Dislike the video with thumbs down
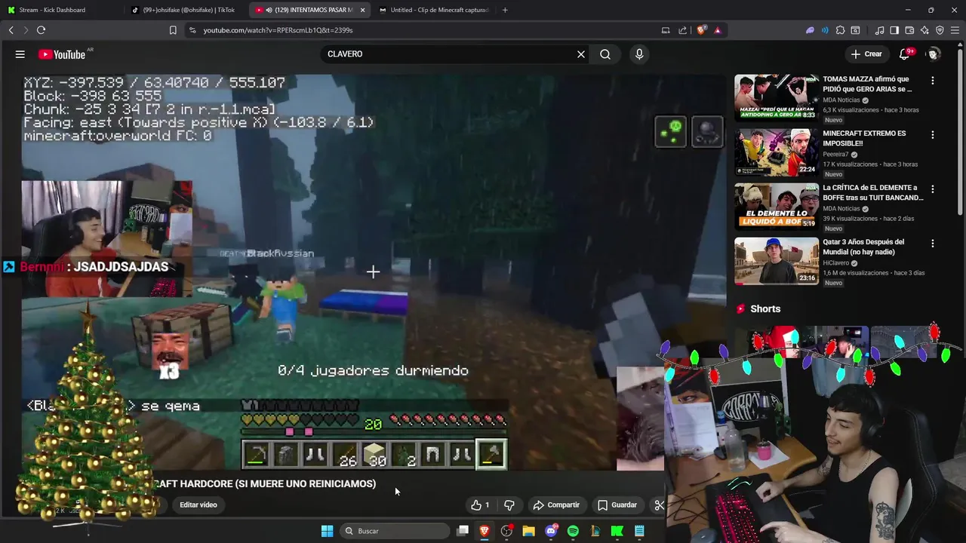Screen dimensions: 966x543 pyautogui.click(x=509, y=505)
